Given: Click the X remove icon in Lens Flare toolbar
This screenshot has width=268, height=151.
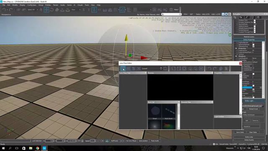Looking at the screenshot, I should pos(184,69).
